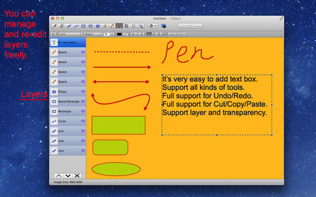This screenshot has height=197, width=316.
Task: Select the Rectangle layer row
Action: 68,111
